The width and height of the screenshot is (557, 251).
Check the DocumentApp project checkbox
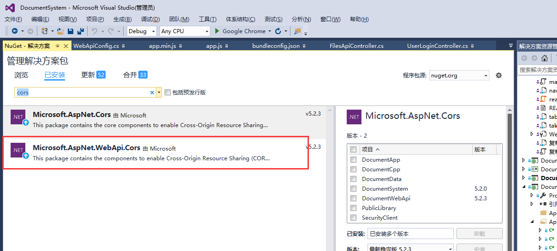click(353, 160)
